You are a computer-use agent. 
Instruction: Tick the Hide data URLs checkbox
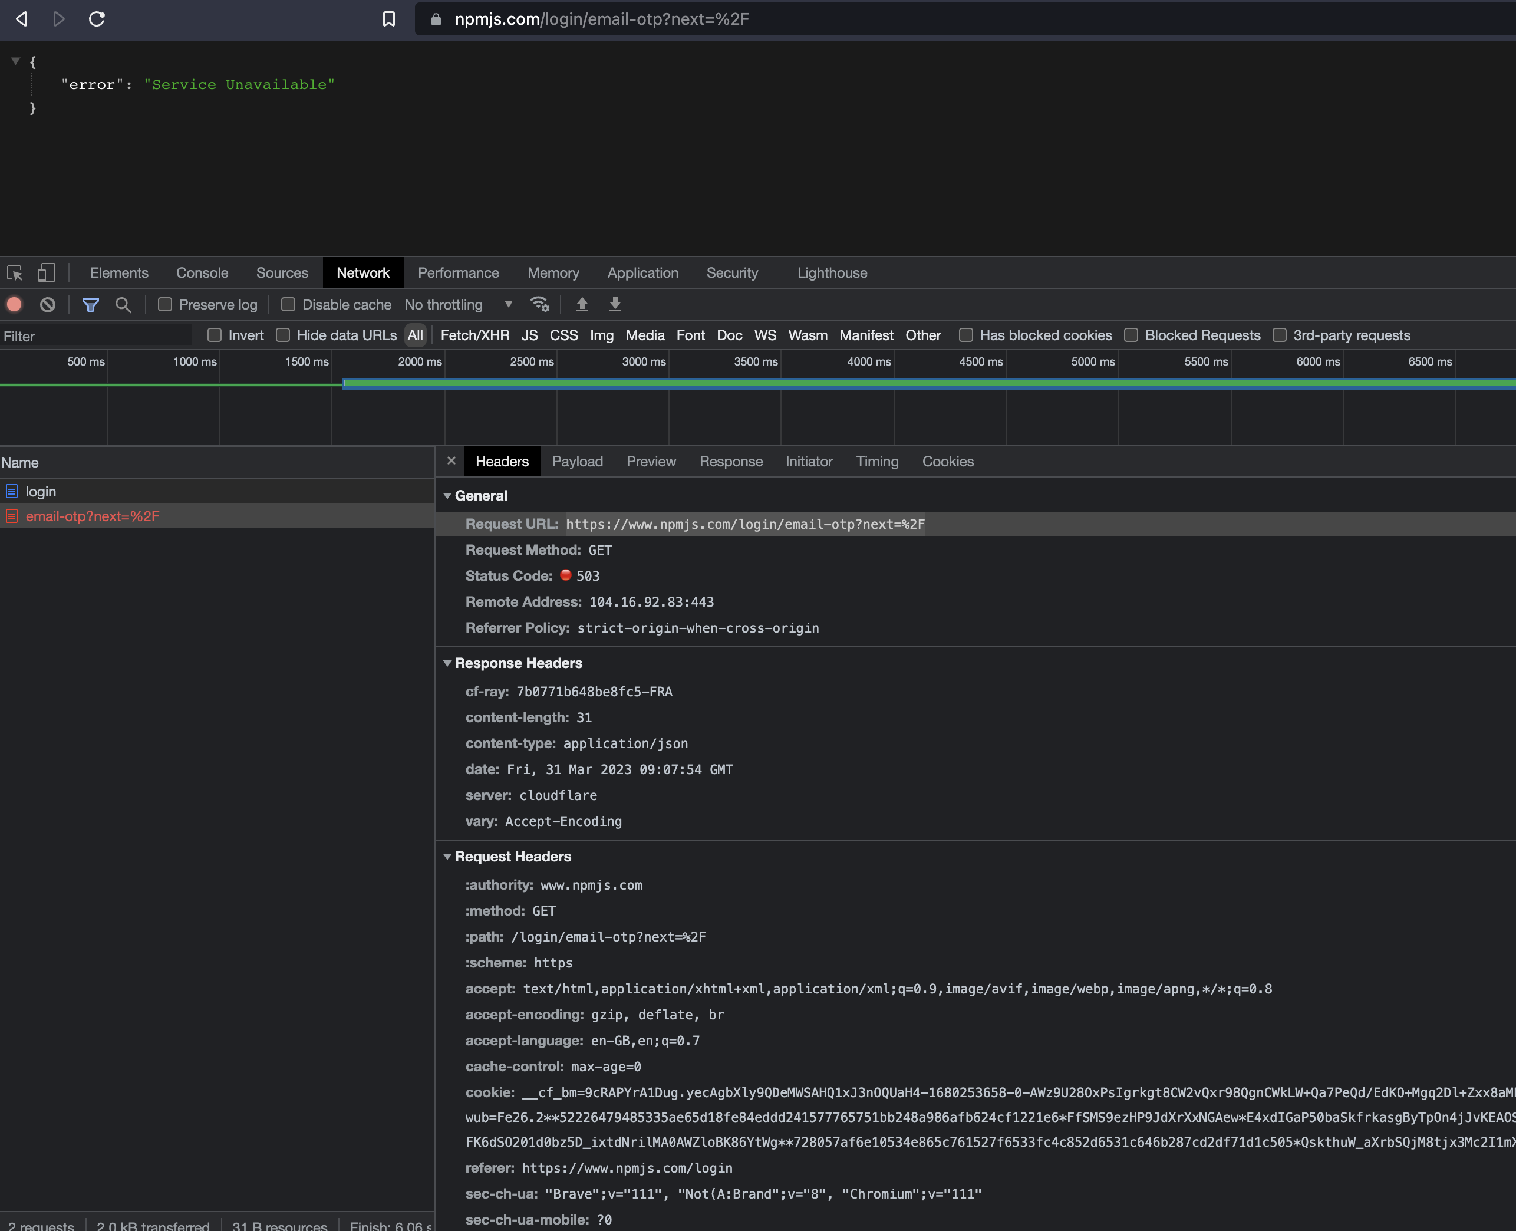283,335
